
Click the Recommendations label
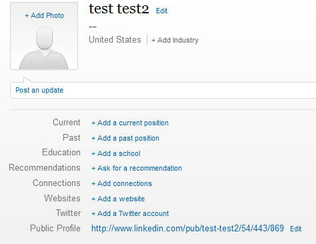(45, 168)
